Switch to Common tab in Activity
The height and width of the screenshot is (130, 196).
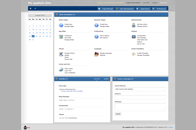[x=97, y=79]
